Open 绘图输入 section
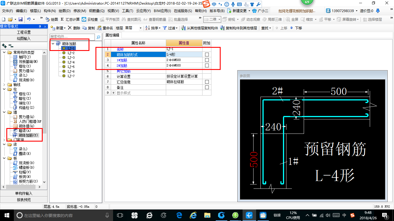This screenshot has width=394, height=221. (24, 39)
